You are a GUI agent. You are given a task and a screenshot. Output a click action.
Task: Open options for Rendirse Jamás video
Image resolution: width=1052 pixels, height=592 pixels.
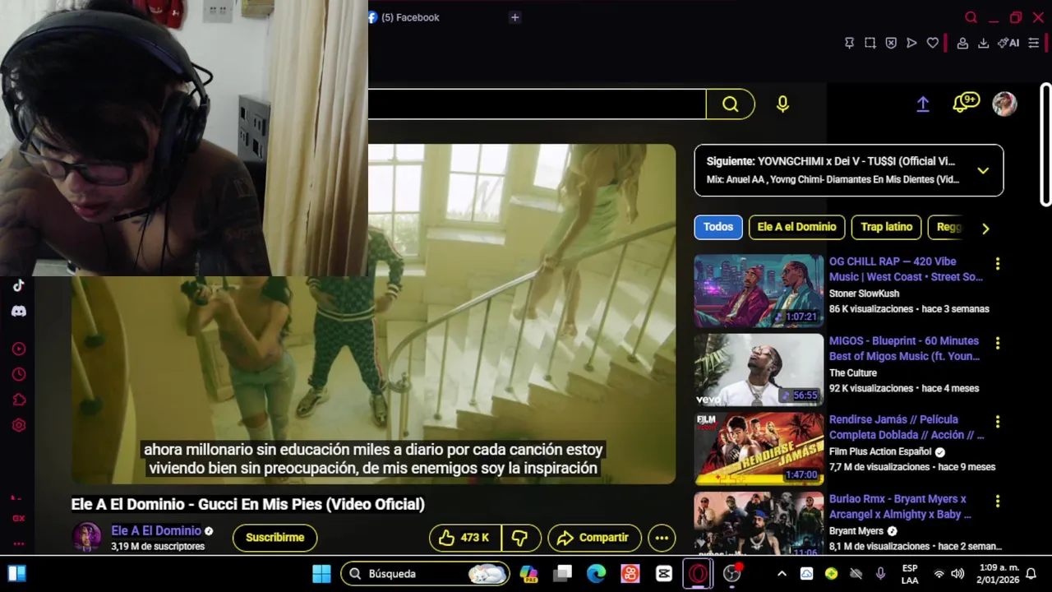coord(998,422)
